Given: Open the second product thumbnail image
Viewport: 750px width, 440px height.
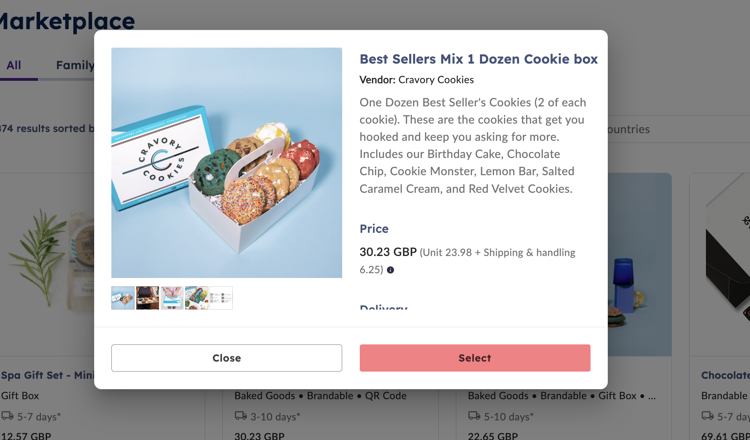Looking at the screenshot, I should (147, 298).
